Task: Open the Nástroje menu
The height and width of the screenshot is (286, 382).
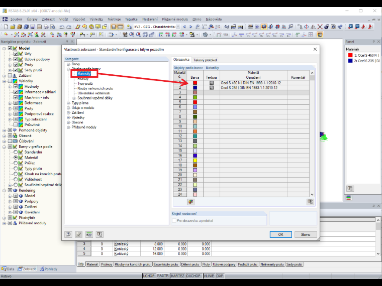Action: coord(114,19)
